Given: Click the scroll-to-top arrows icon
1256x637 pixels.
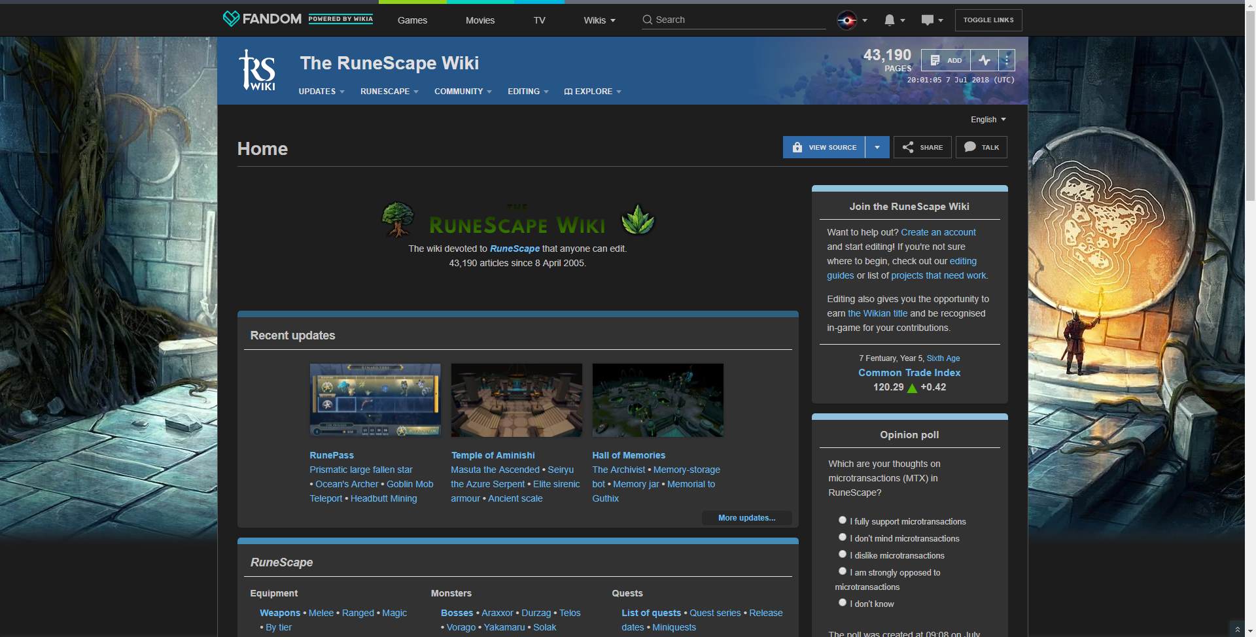Looking at the screenshot, I should pos(1237,629).
